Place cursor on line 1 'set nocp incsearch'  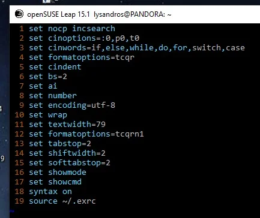(72, 29)
